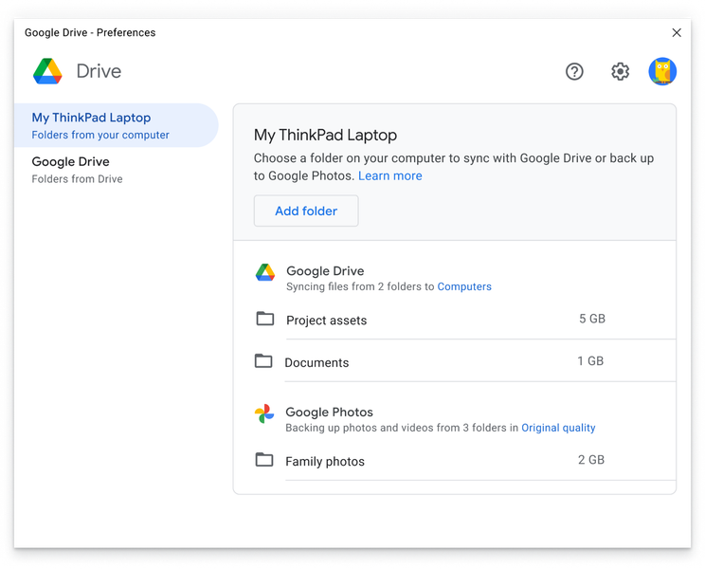Click the Google Photos section heading

click(330, 413)
